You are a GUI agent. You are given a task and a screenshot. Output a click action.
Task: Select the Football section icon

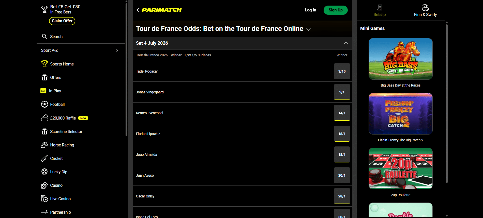point(45,104)
